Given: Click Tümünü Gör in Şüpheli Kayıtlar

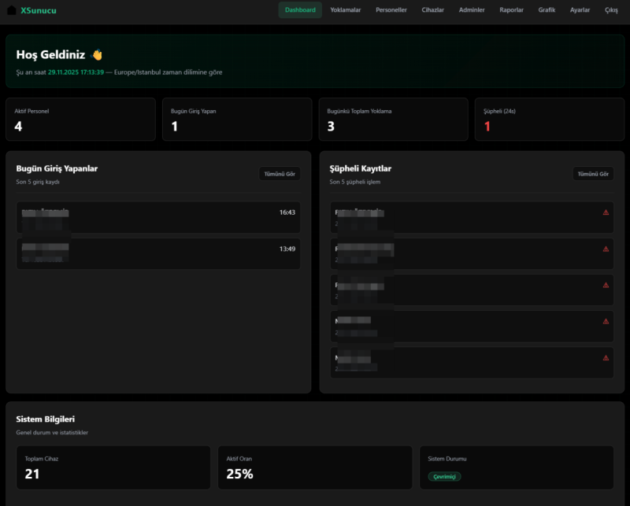Looking at the screenshot, I should (x=593, y=174).
